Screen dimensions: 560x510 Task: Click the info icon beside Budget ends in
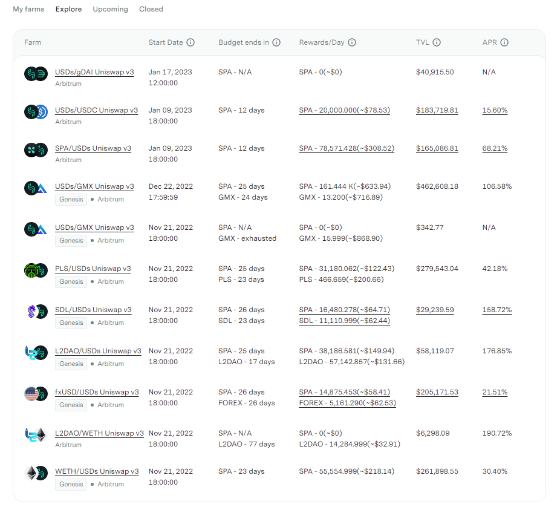click(276, 43)
